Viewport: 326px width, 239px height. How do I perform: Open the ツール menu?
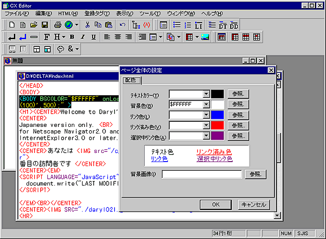pos(150,14)
